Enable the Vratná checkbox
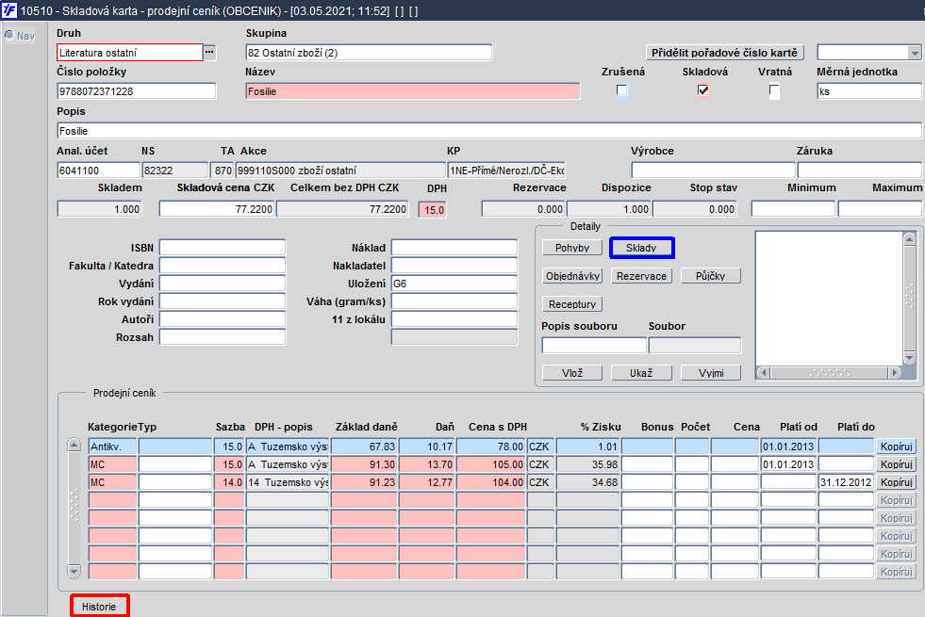925x617 pixels. coord(774,91)
